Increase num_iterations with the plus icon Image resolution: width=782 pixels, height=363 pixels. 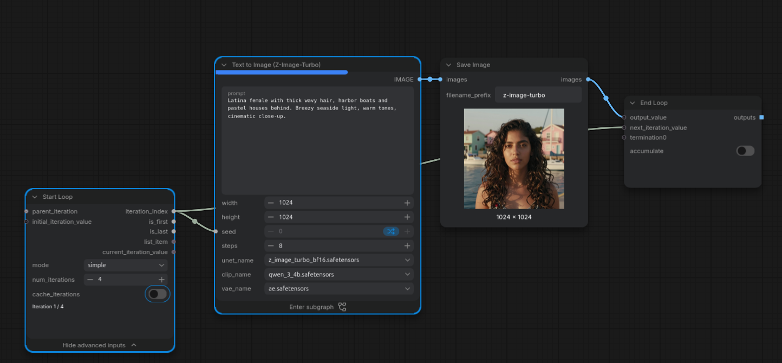point(161,280)
